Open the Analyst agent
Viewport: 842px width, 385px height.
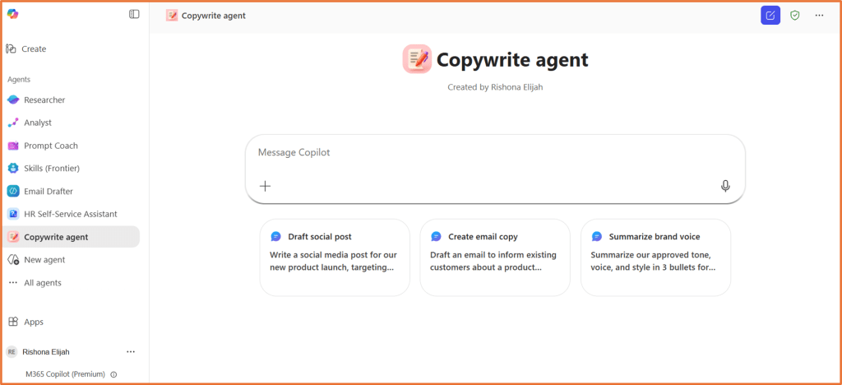point(38,123)
